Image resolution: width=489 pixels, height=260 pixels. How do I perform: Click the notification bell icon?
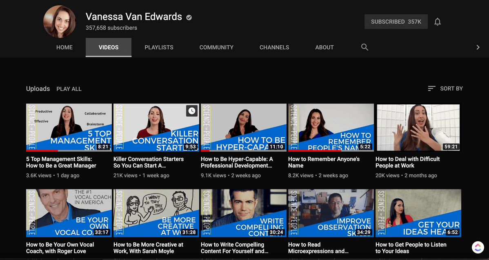click(x=438, y=22)
